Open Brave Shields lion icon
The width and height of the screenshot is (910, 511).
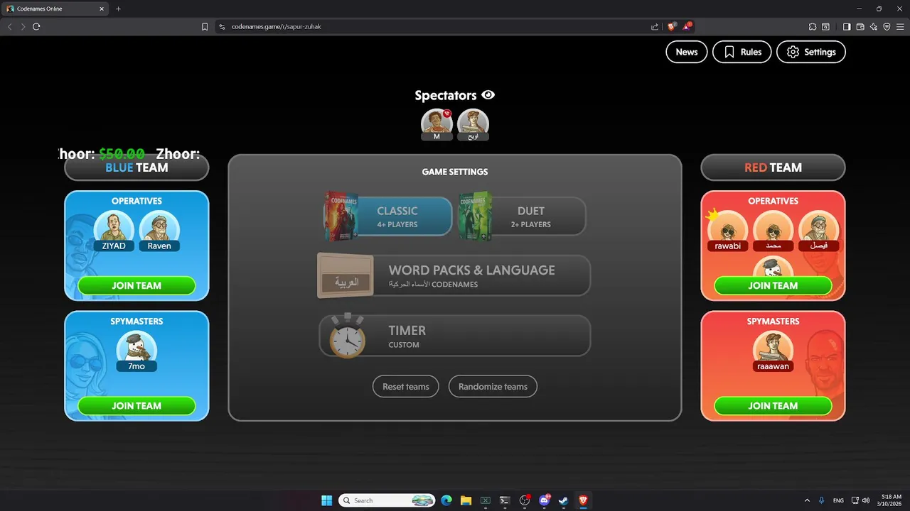click(x=671, y=26)
